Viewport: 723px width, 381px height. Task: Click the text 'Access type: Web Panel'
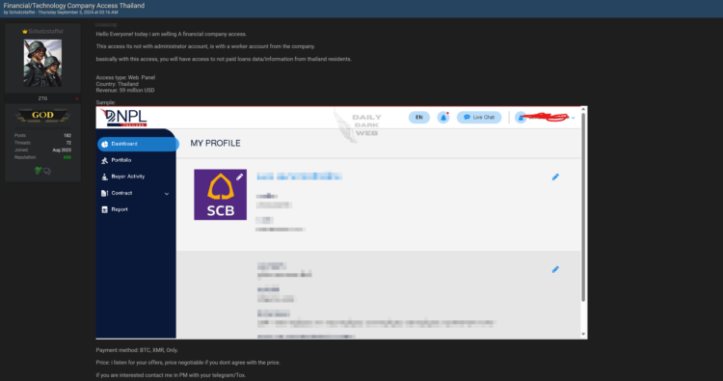click(125, 77)
